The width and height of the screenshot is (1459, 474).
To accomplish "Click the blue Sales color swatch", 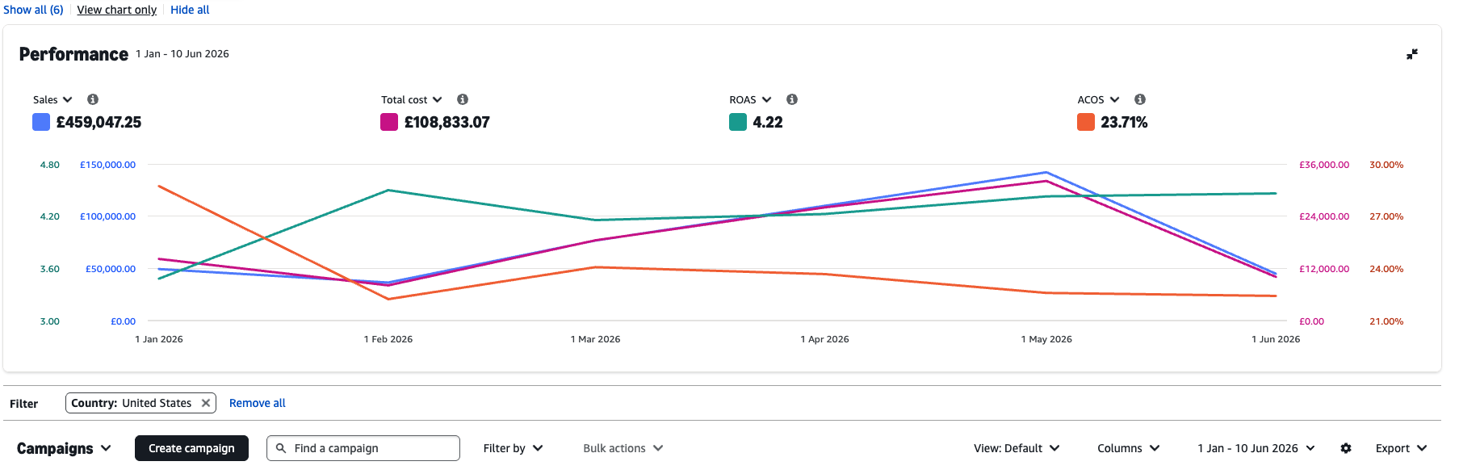I will (x=41, y=122).
